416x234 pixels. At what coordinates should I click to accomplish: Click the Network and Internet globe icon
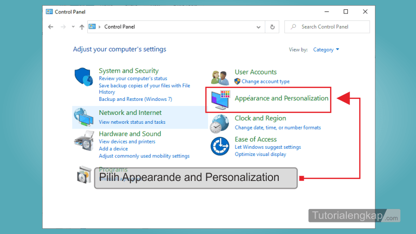84,117
